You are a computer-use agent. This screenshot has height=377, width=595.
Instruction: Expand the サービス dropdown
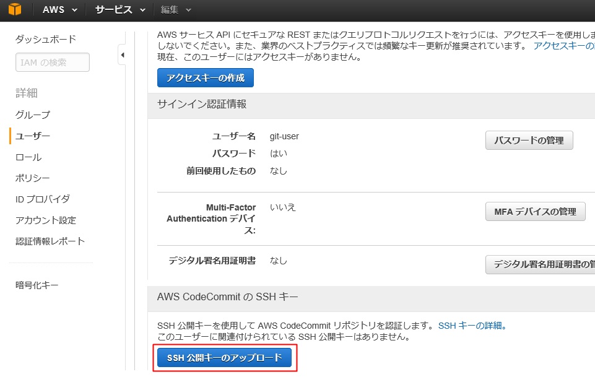tap(120, 10)
